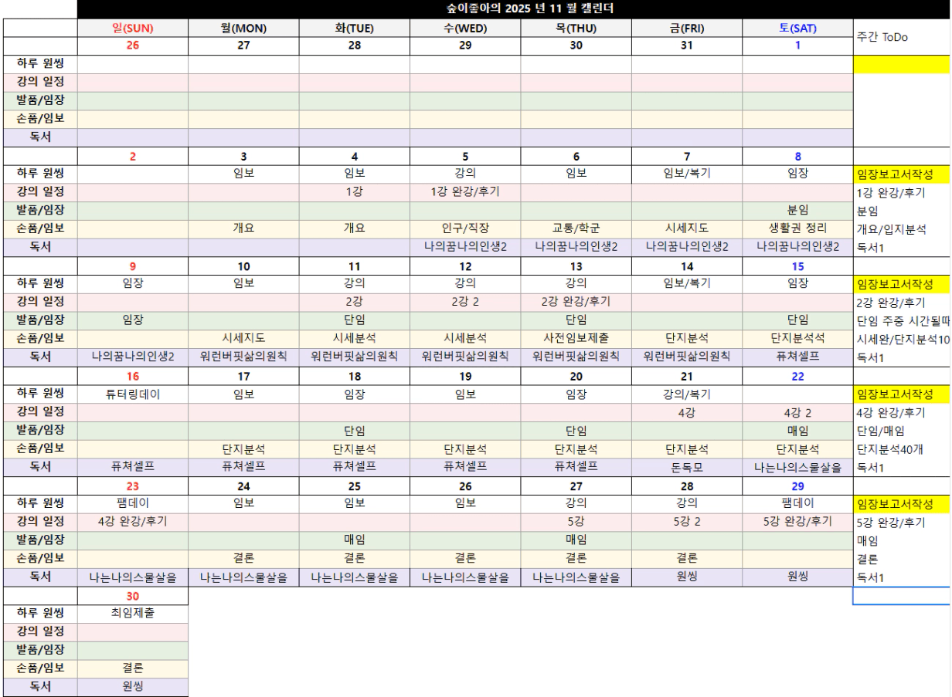Click the 화(TUE) column header
Viewport: 952px width, 697px height.
[354, 29]
